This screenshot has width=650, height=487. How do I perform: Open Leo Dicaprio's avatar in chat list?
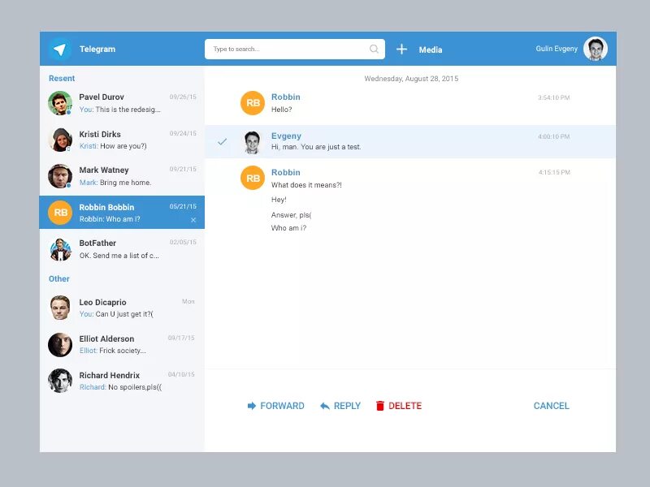pyautogui.click(x=60, y=308)
